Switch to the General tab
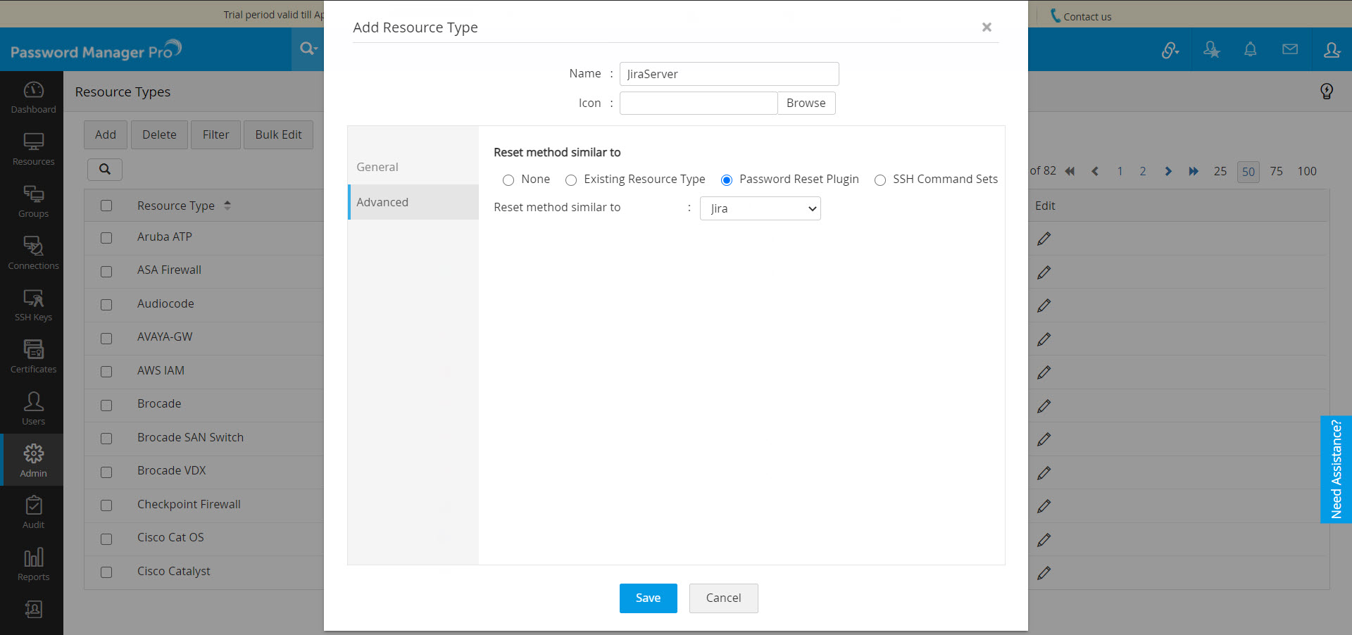This screenshot has width=1352, height=635. [x=377, y=167]
